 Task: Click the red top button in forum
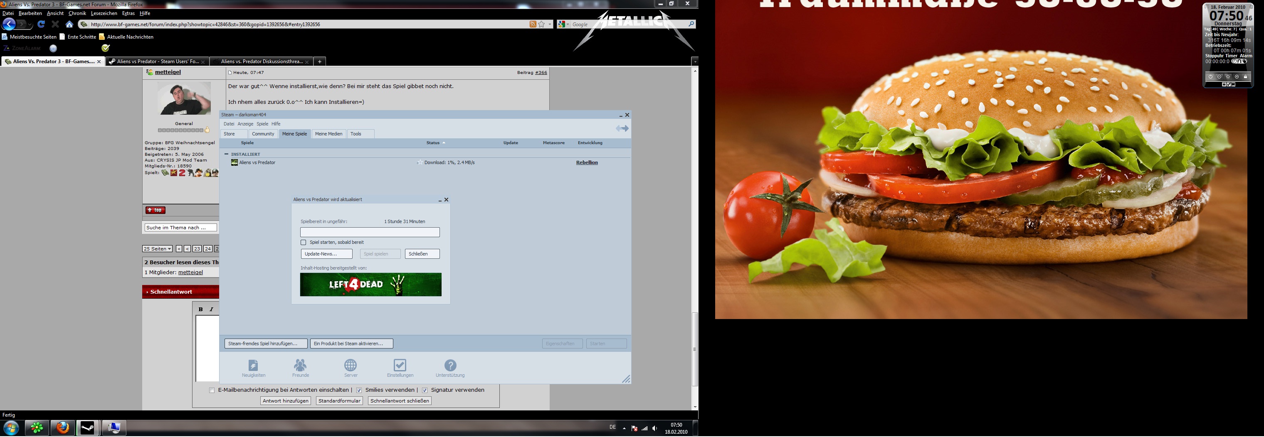pos(155,210)
